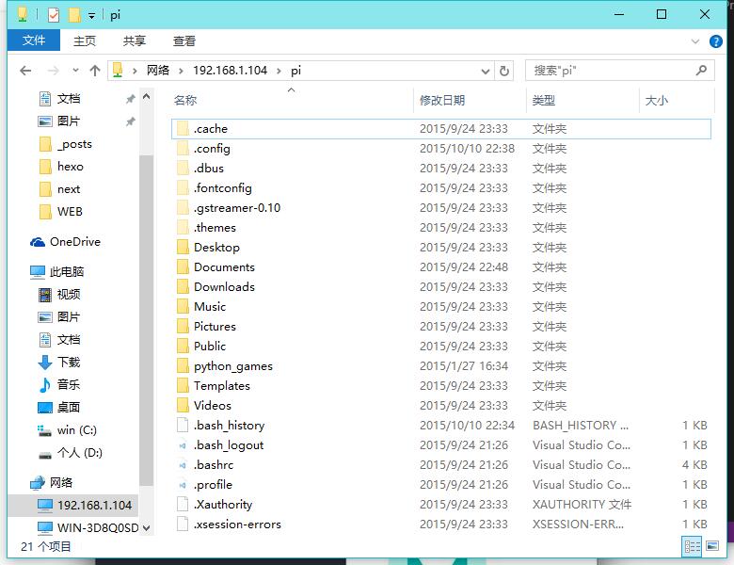This screenshot has width=734, height=565.
Task: Click the Properties icon in title bar
Action: click(54, 15)
